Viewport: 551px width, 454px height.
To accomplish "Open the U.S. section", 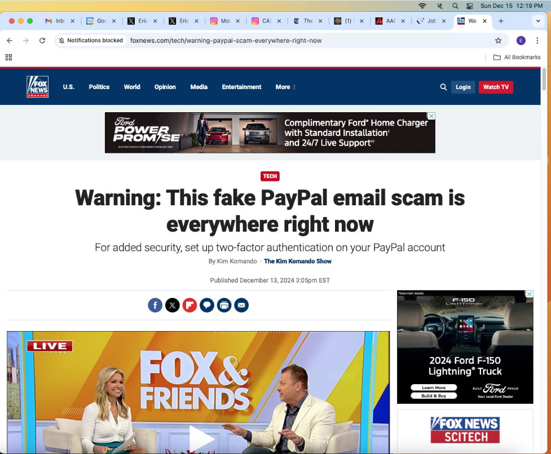I will coord(69,87).
